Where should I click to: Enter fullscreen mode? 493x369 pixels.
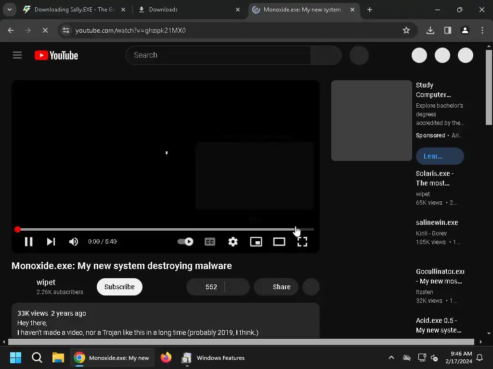(x=302, y=242)
